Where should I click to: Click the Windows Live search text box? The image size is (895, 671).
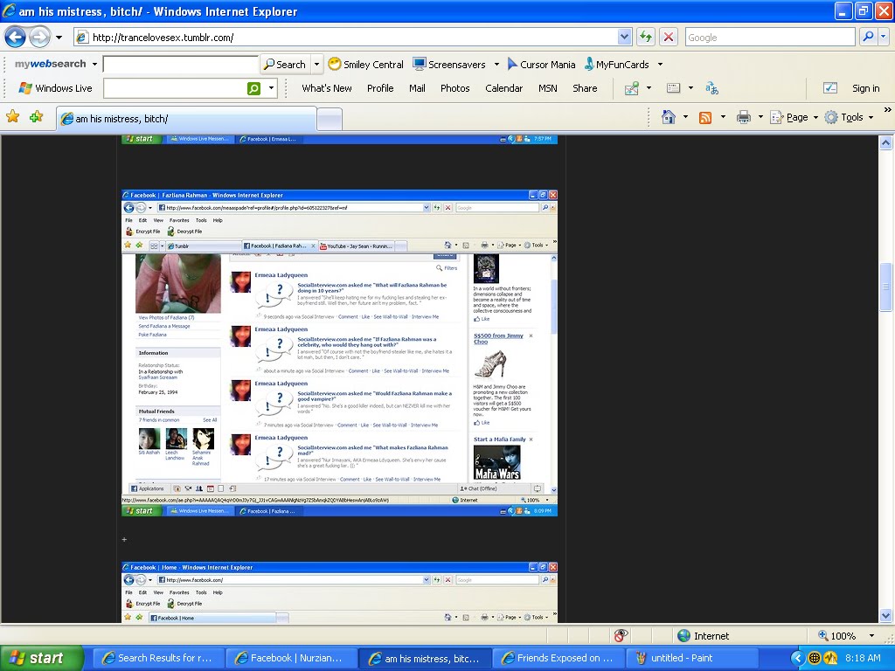point(175,88)
